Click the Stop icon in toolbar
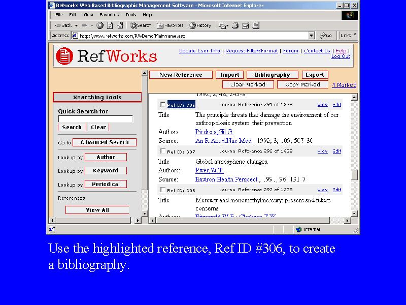This screenshot has width=406, height=305. (100, 25)
